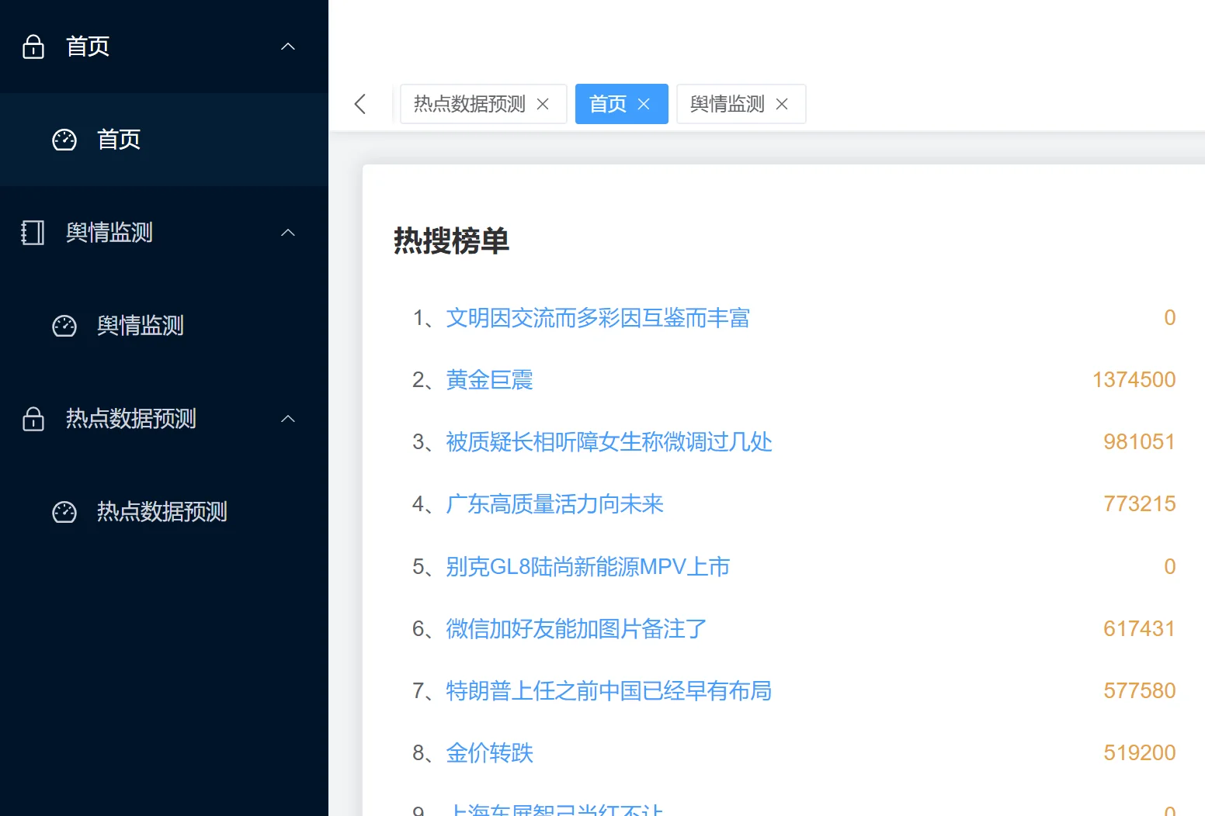
Task: Collapse the 热点数据预测 sidebar section
Action: [x=288, y=419]
